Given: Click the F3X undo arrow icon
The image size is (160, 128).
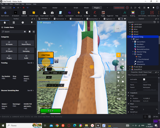Looking at the screenshot, I should [x=118, y=86].
